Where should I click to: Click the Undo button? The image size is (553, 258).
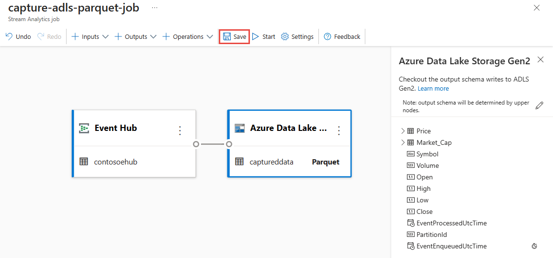18,37
